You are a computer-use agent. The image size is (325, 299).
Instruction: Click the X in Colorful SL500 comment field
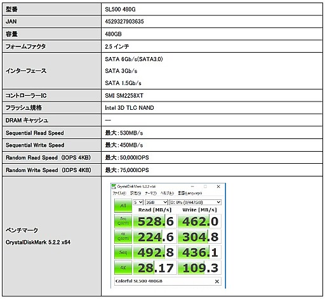coord(217,281)
